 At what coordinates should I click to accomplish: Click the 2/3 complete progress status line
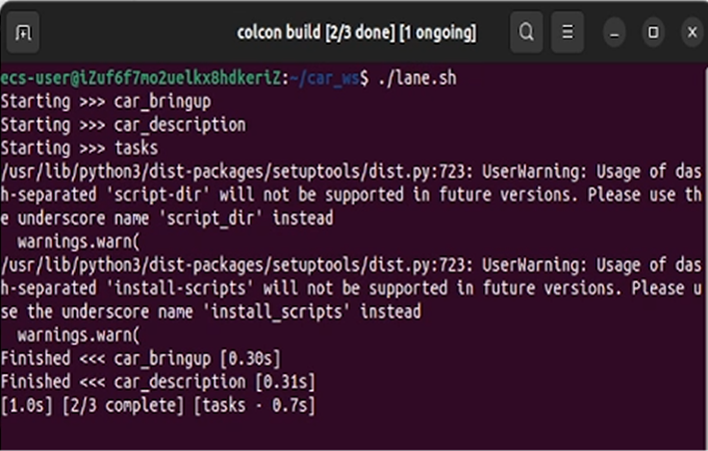[x=158, y=405]
